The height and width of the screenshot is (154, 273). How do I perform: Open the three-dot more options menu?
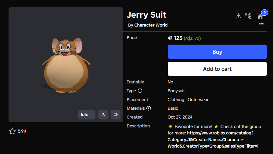pyautogui.click(x=261, y=24)
